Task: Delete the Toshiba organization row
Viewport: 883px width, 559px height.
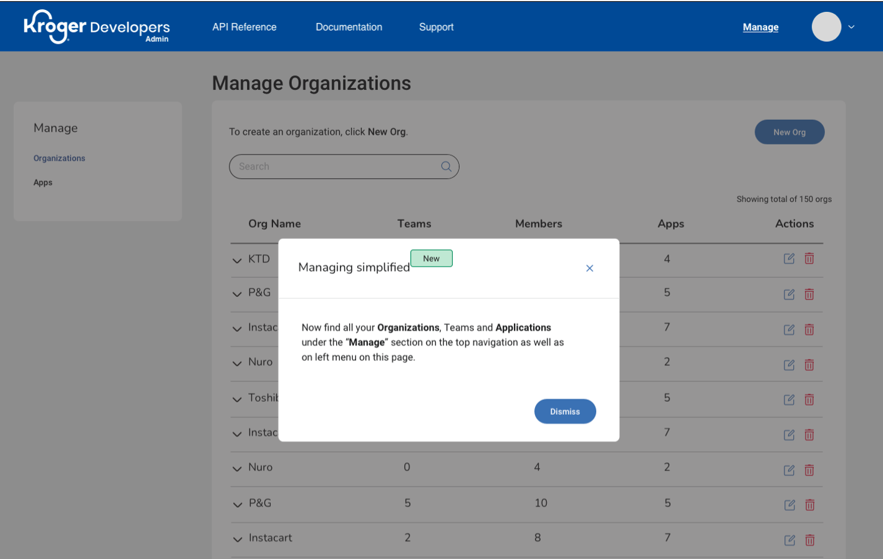Action: pyautogui.click(x=809, y=399)
